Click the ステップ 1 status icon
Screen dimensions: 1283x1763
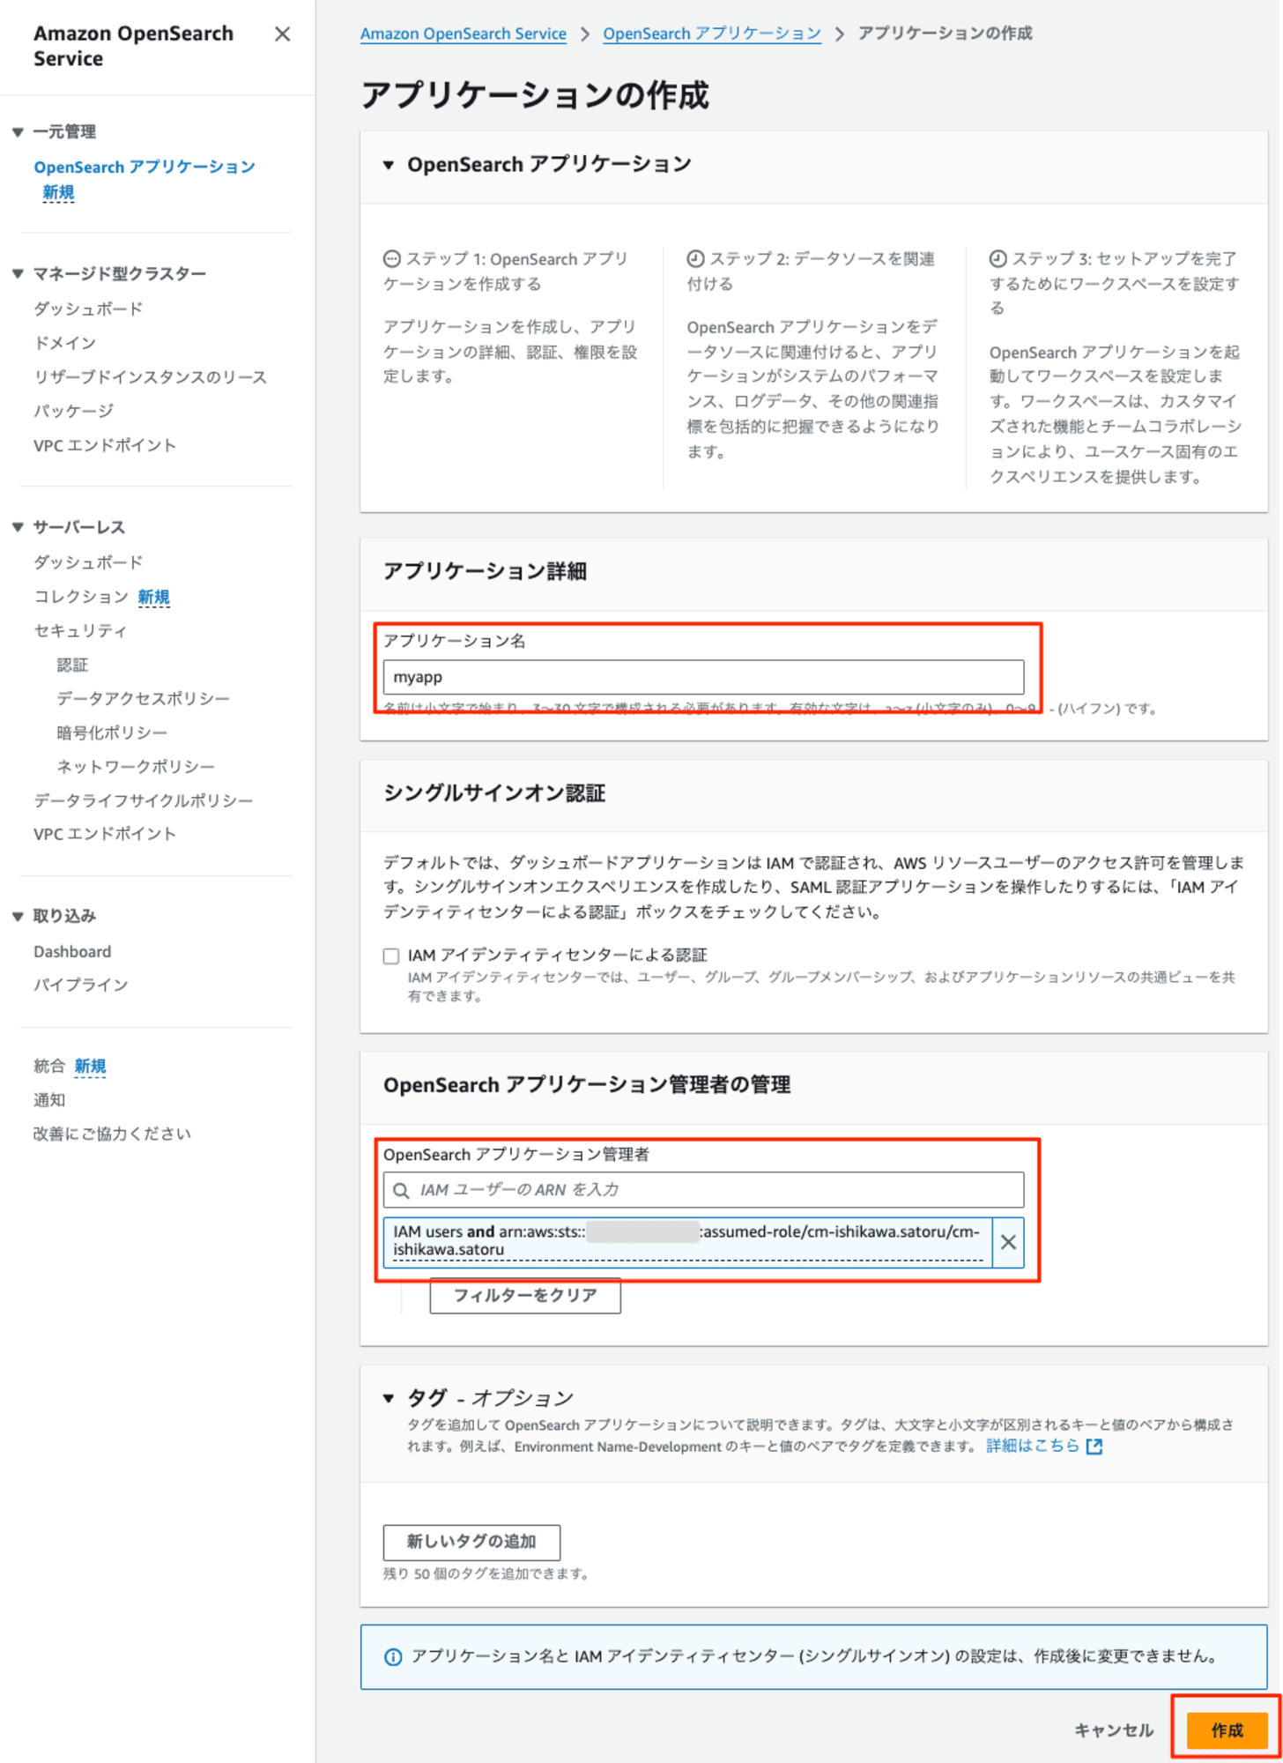[391, 258]
